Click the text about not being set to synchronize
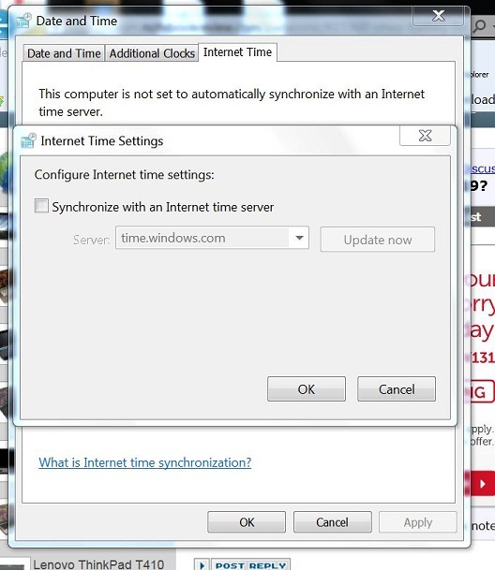The image size is (495, 570). tap(232, 103)
